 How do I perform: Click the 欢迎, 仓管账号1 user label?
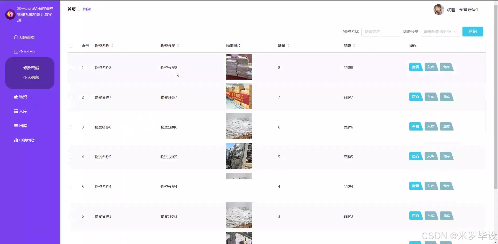point(462,10)
